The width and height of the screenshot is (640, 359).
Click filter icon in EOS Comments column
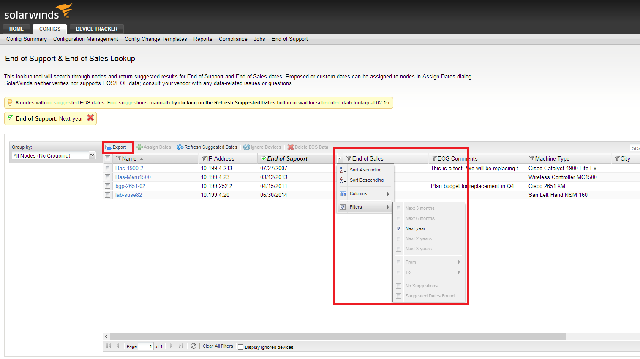(434, 158)
